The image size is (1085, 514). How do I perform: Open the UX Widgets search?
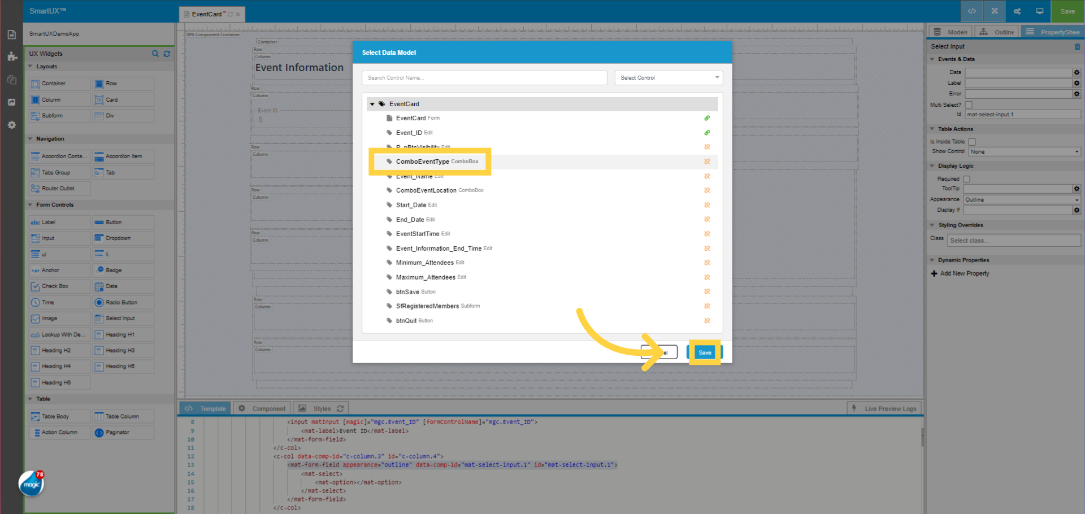(x=155, y=54)
